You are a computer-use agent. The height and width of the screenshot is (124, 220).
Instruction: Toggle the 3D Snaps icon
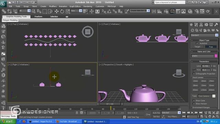[104, 11]
